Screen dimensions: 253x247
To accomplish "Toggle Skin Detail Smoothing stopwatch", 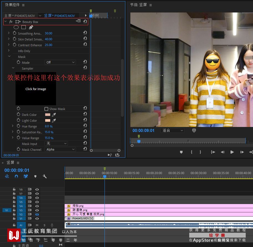I will tap(14, 39).
